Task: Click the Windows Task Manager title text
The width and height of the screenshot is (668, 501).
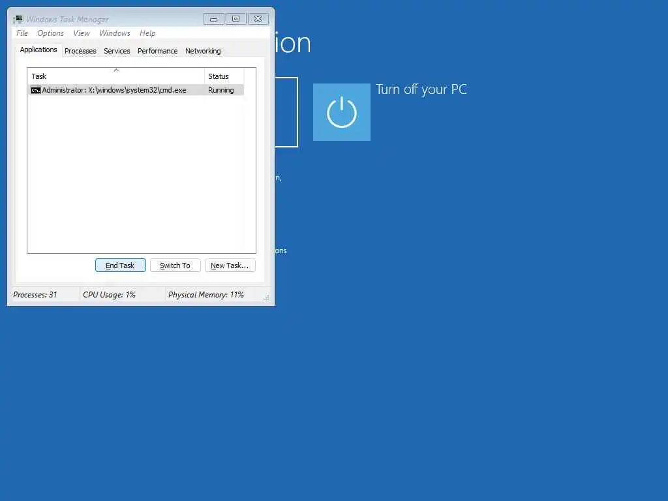Action: (x=67, y=20)
